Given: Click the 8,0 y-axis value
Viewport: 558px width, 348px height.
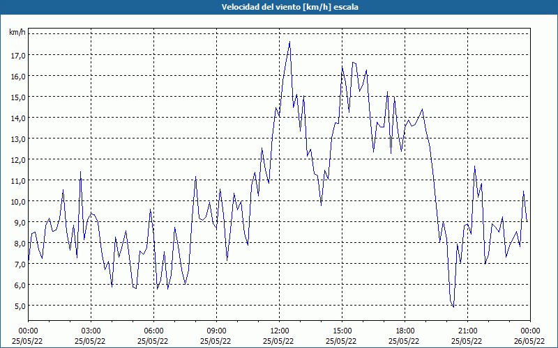Looking at the screenshot, I should (20, 243).
